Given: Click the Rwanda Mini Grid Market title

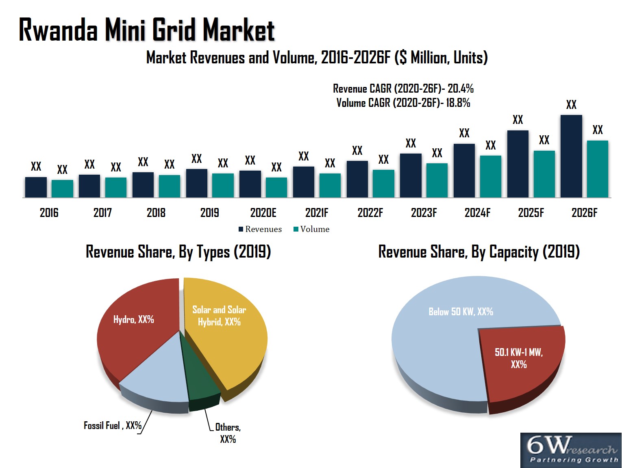Looking at the screenshot, I should click(x=147, y=30).
